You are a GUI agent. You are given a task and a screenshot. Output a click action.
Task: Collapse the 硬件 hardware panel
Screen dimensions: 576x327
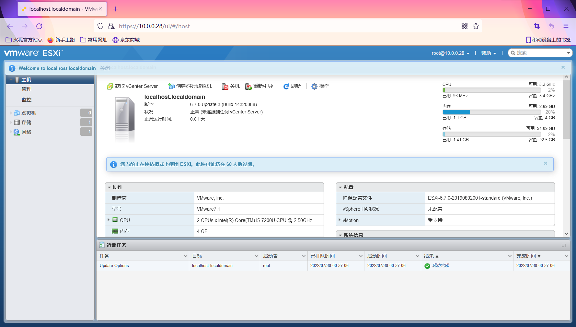109,187
